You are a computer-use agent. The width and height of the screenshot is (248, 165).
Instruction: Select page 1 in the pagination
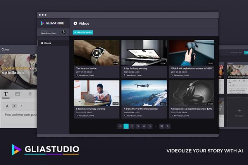[126, 126]
